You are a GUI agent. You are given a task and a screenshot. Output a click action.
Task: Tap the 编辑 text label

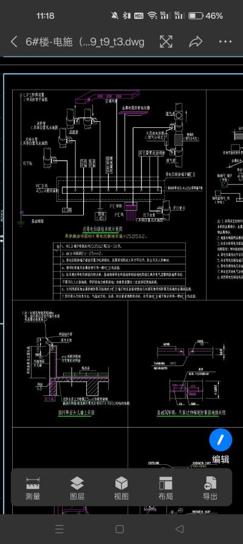[x=221, y=459]
